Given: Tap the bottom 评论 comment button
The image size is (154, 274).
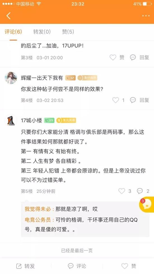Looking at the screenshot, I should click(x=77, y=266).
